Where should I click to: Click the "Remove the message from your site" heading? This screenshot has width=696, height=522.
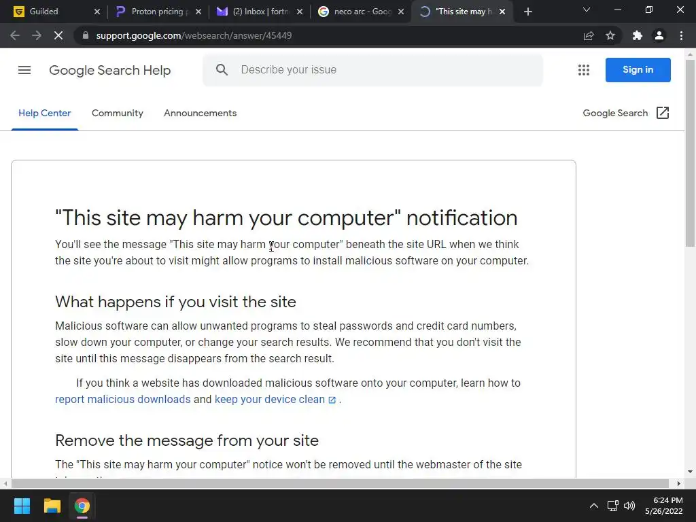point(187,440)
